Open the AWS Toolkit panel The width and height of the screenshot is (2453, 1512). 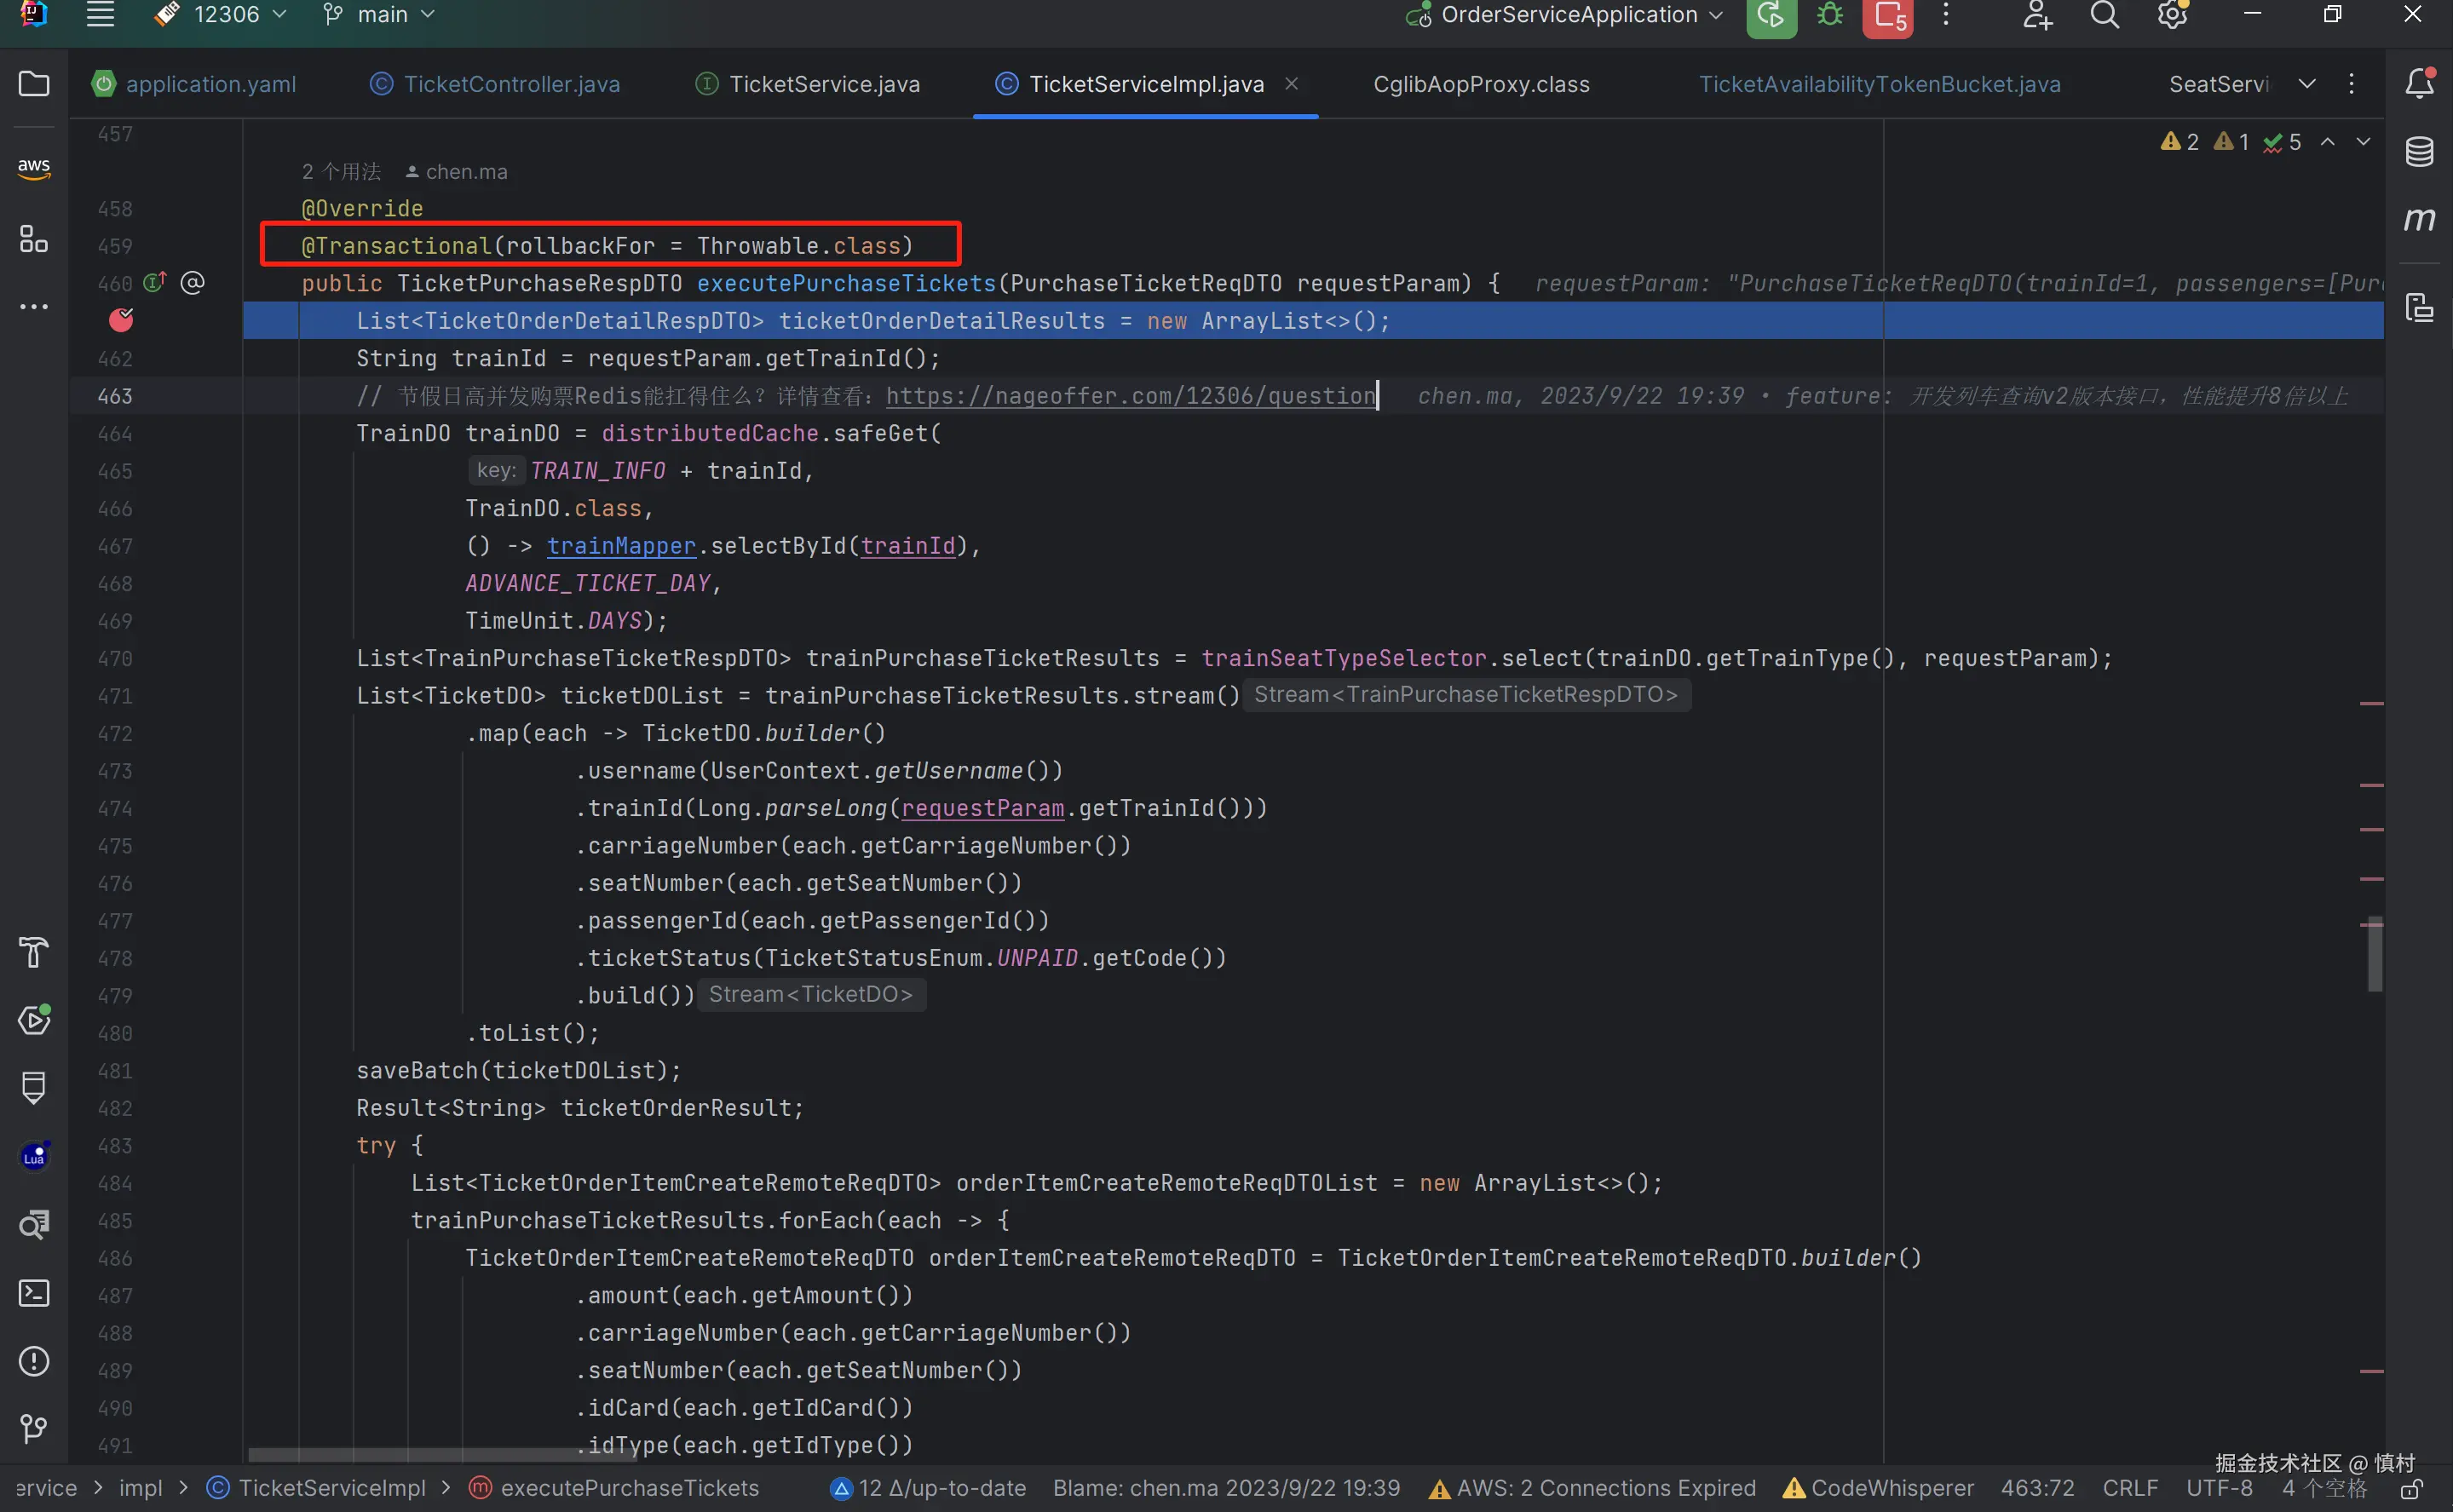34,167
